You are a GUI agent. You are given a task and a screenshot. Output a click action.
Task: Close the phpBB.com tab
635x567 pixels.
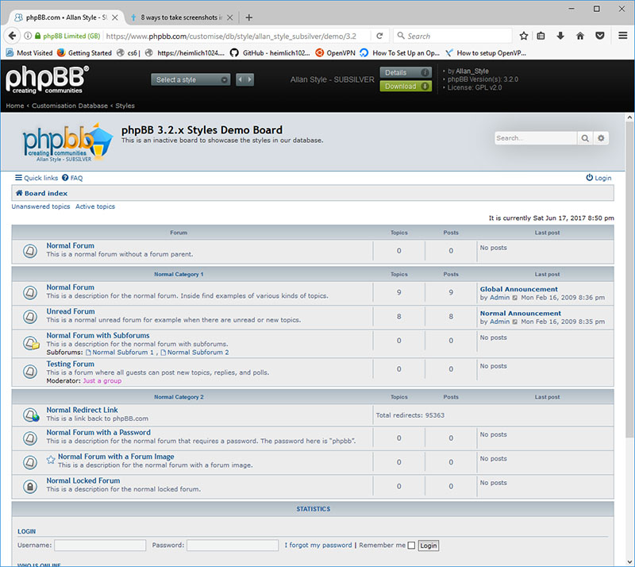(115, 17)
